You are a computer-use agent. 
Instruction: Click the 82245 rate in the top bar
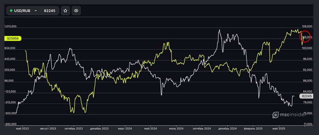click(x=49, y=11)
